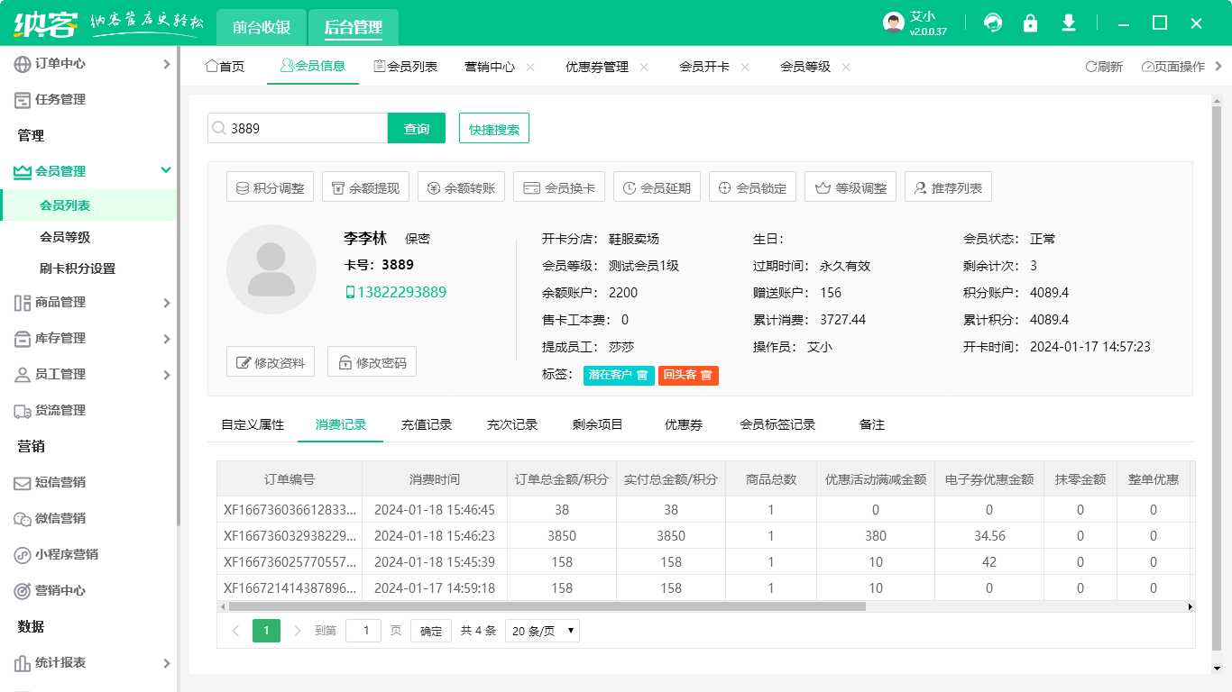The height and width of the screenshot is (692, 1232).
Task: Switch to 前台收银 mode
Action: click(259, 28)
